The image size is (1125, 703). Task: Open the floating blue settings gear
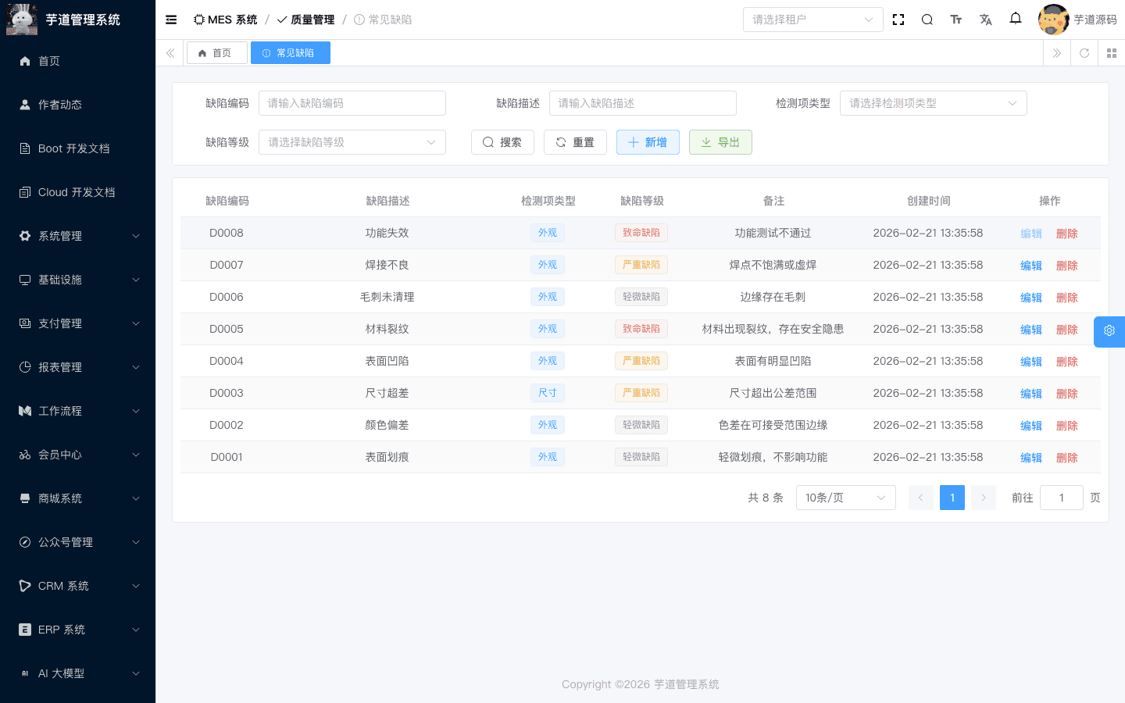(1109, 331)
